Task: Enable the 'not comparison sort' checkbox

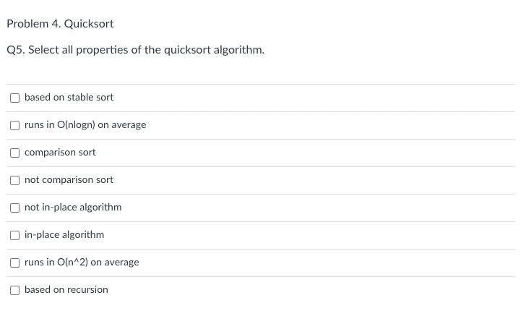Action: coord(14,180)
